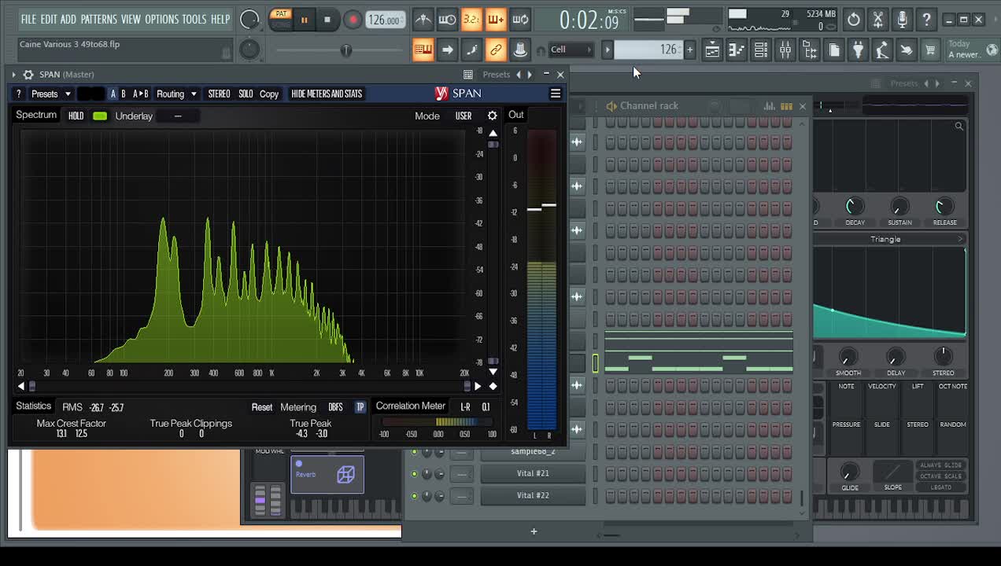Open the EDIT menu
Screen dimensions: 1001x566
[49, 19]
